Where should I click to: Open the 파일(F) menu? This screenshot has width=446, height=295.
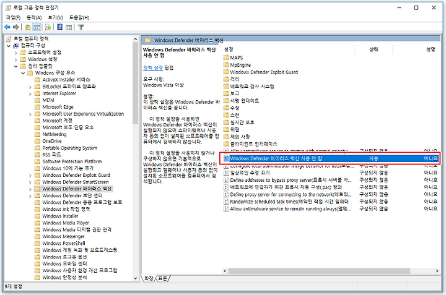tap(14, 17)
